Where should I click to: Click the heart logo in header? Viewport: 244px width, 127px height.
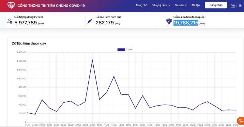click(x=11, y=5)
